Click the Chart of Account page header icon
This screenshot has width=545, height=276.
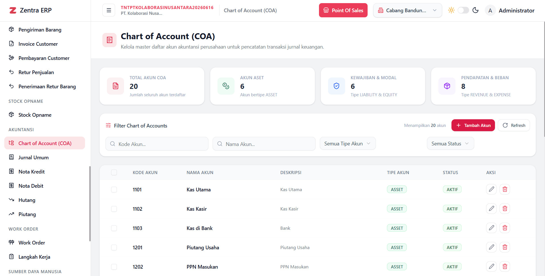[x=109, y=40]
